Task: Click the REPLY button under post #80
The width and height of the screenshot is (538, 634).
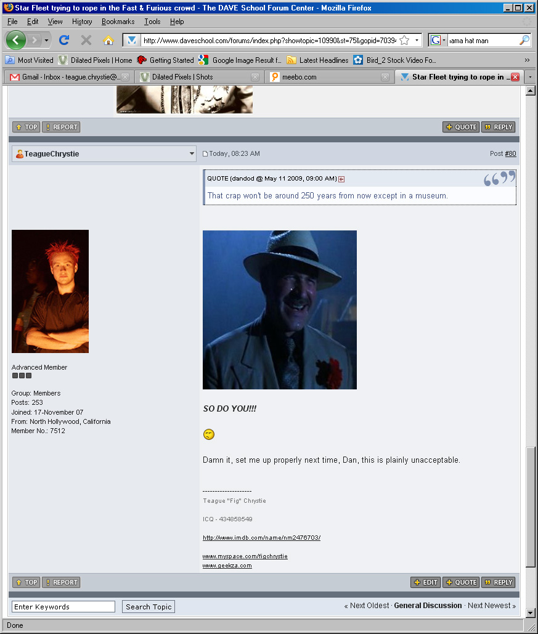Action: tap(499, 582)
